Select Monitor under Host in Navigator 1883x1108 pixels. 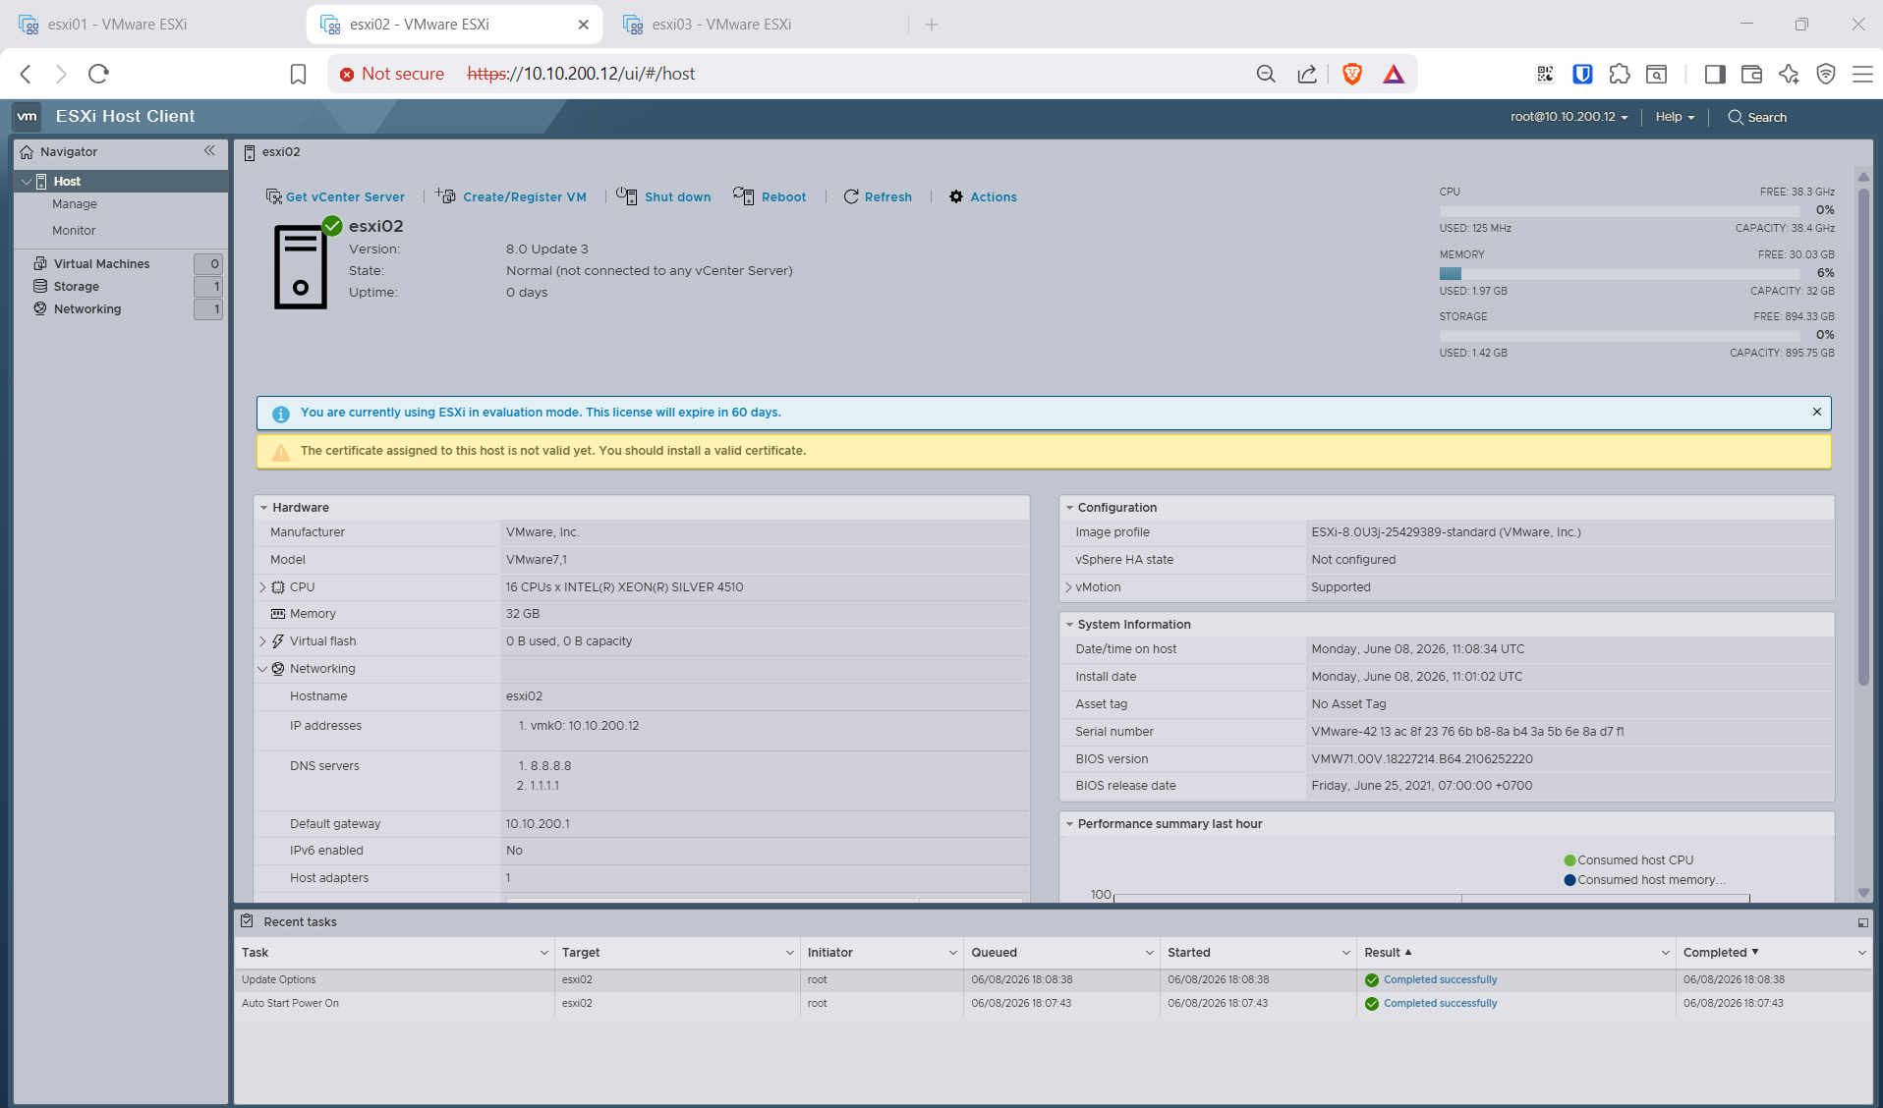coord(74,231)
